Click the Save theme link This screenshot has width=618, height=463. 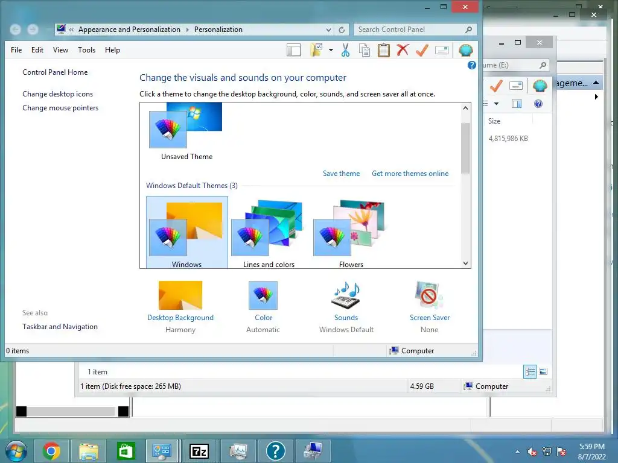pyautogui.click(x=342, y=174)
